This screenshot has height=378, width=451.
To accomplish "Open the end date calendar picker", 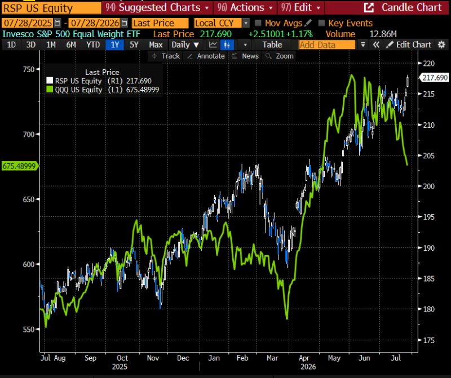I will [x=124, y=23].
